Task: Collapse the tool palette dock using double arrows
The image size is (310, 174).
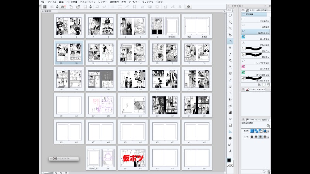Action: [x=232, y=6]
